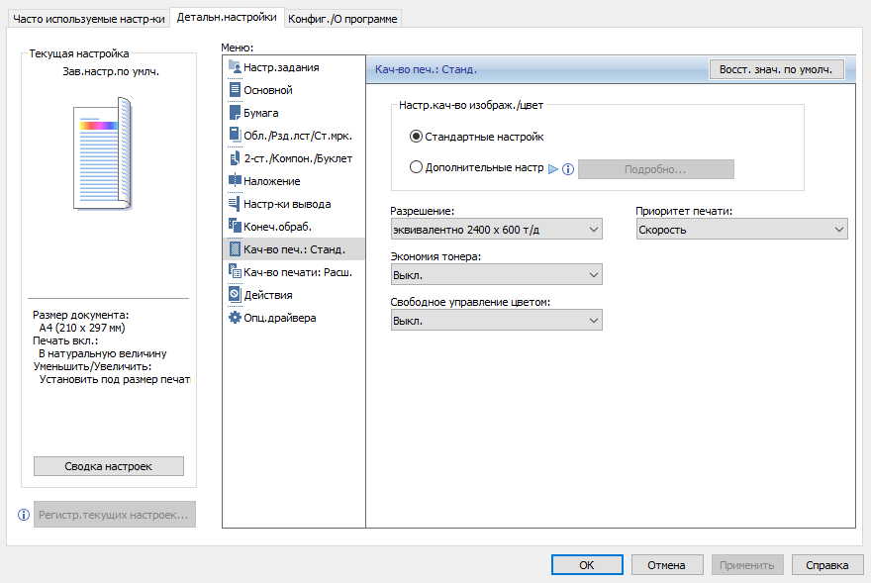The height and width of the screenshot is (583, 871).
Task: Click the Действия menu icon
Action: [x=235, y=295]
